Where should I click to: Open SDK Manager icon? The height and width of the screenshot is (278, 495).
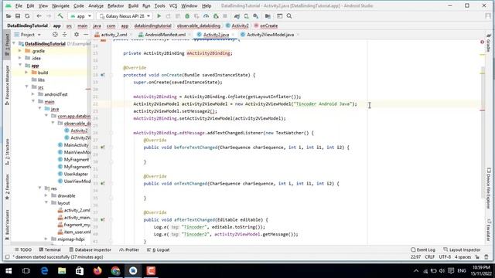(x=256, y=16)
